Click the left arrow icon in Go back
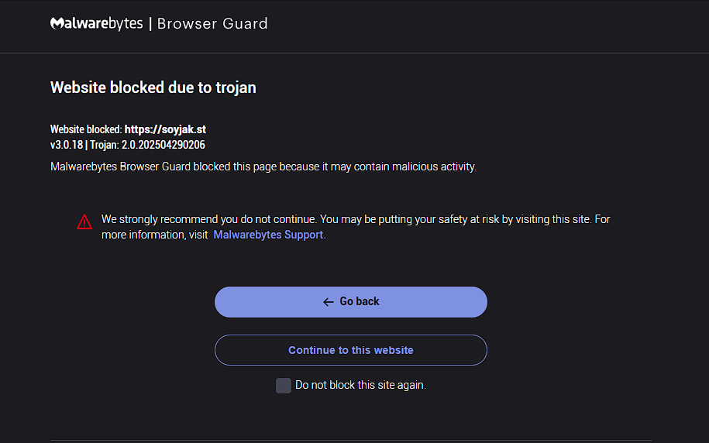The width and height of the screenshot is (709, 443). (x=329, y=302)
